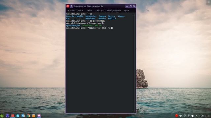Open the Configurações menu
Screen dimensions: 211x118
click(x=114, y=10)
